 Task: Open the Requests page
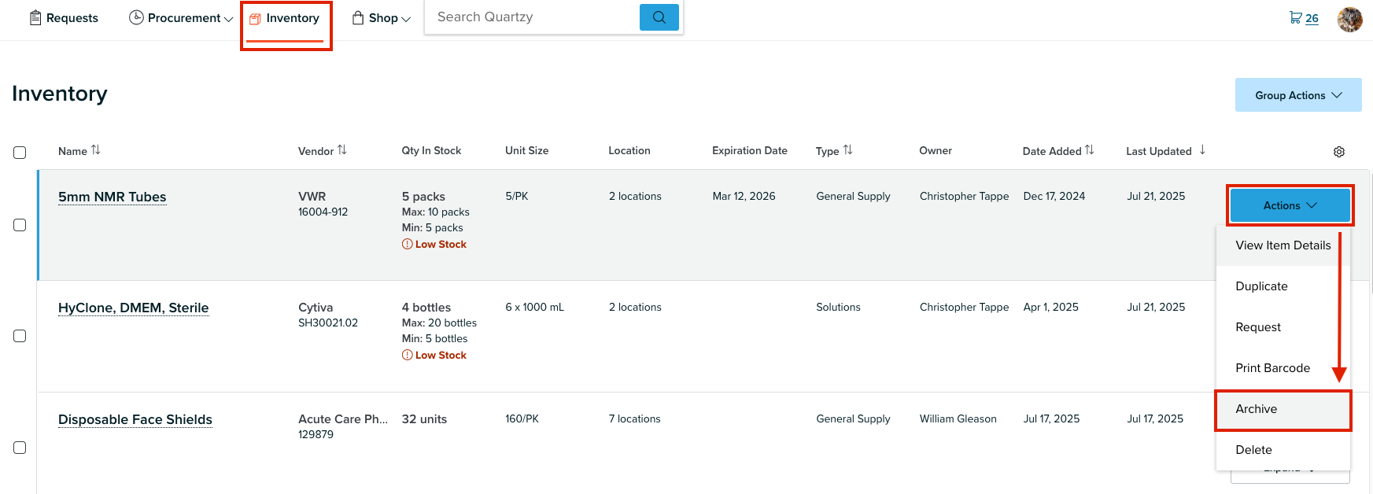click(64, 18)
